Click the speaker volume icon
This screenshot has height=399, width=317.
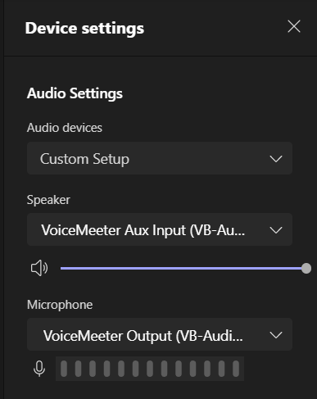(x=39, y=268)
